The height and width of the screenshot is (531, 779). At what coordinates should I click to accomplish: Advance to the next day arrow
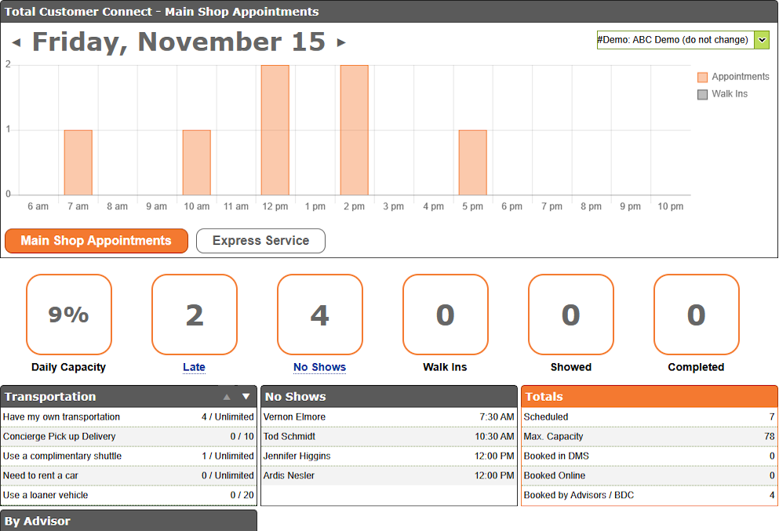click(341, 43)
